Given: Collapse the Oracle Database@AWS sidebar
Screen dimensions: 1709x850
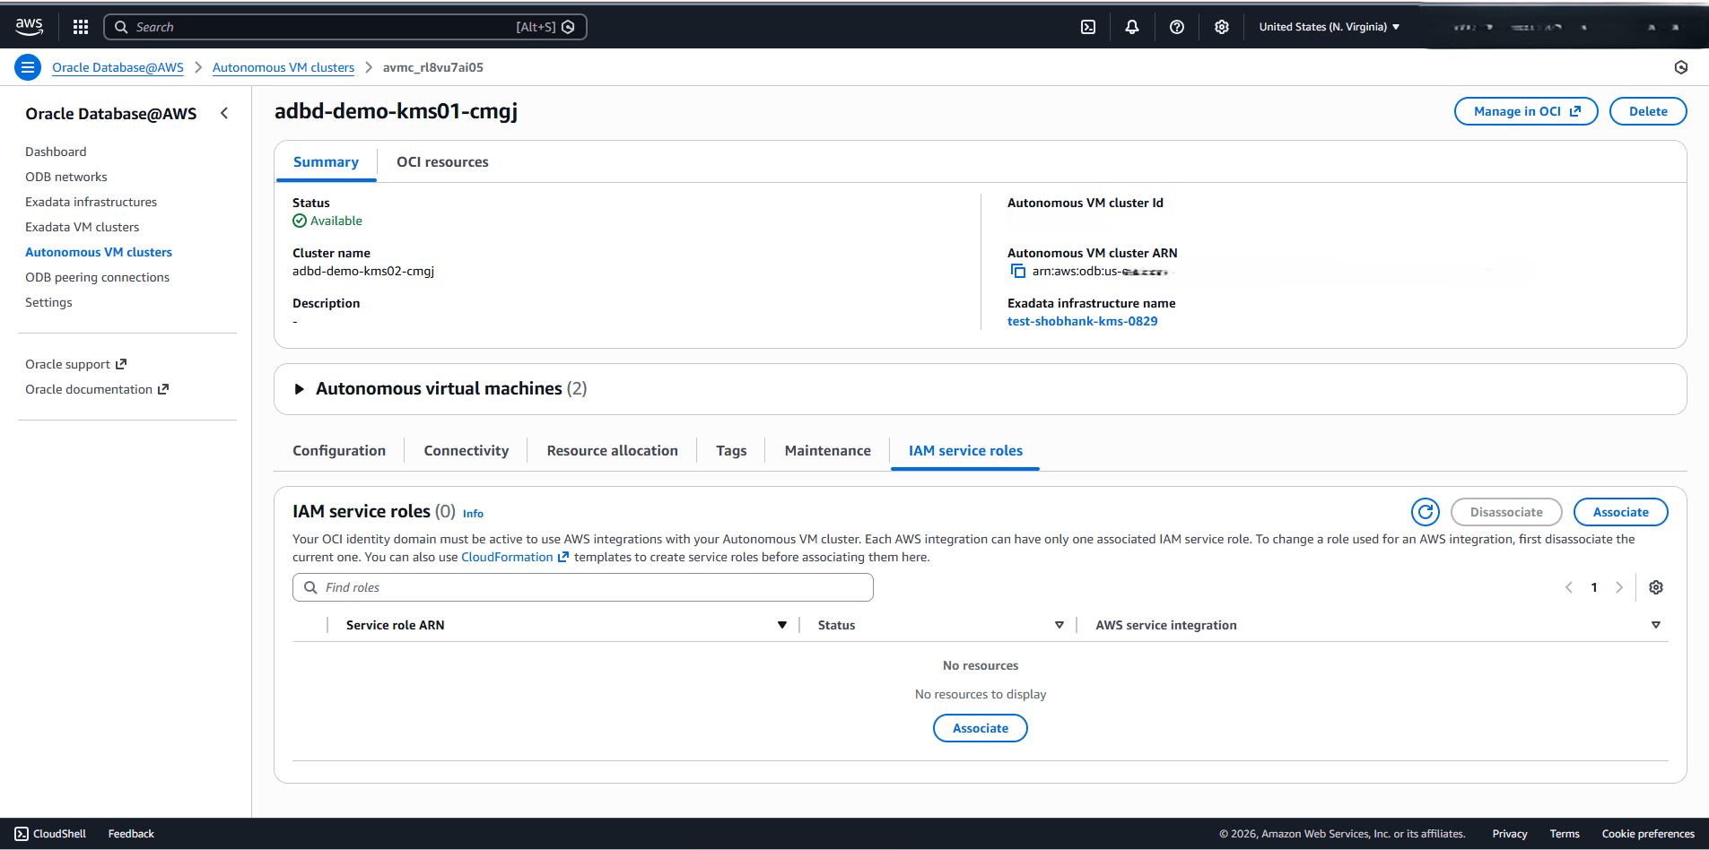Looking at the screenshot, I should (224, 113).
